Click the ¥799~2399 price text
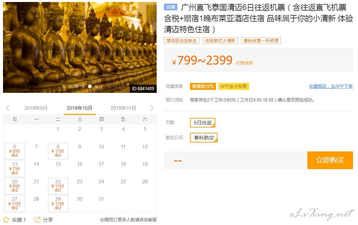358x225 pixels. pyautogui.click(x=202, y=60)
